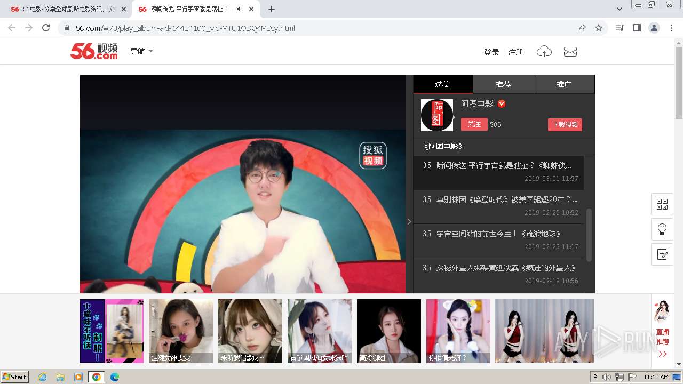Click the share page icon

pyautogui.click(x=582, y=28)
